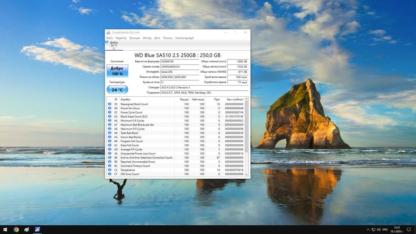Open the Windows Start menu

[5, 229]
